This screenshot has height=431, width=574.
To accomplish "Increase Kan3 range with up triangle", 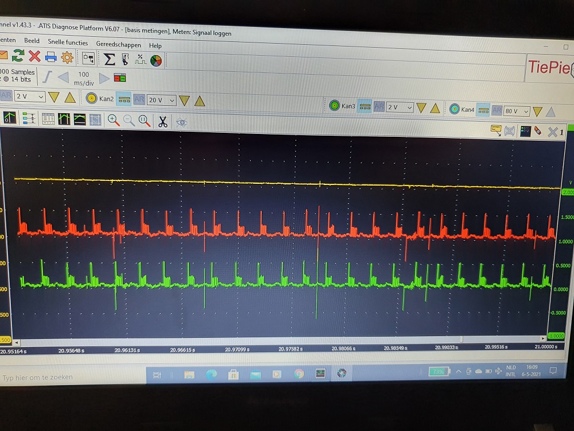I will [435, 108].
